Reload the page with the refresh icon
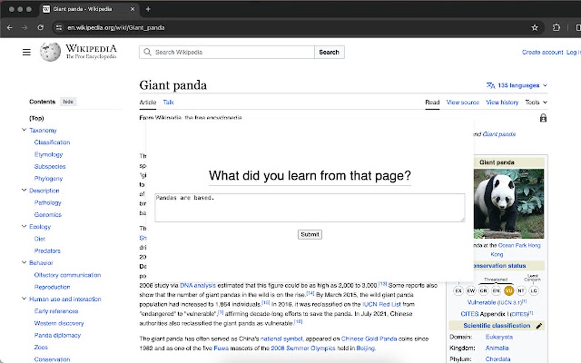This screenshot has height=363, width=581. click(x=40, y=27)
